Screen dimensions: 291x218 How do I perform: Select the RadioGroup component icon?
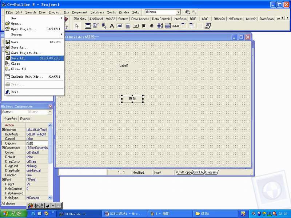192,26
